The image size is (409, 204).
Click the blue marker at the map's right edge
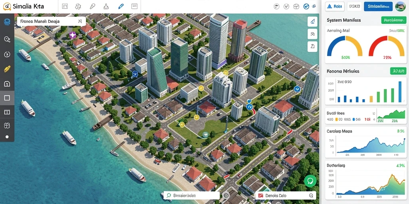(x=297, y=89)
